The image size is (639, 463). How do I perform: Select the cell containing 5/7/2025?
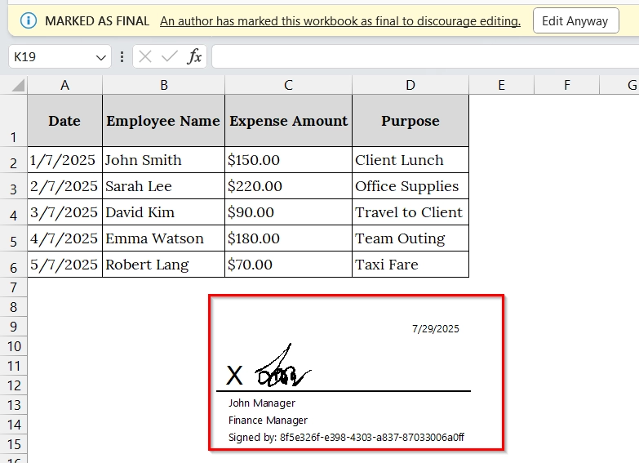click(x=64, y=265)
